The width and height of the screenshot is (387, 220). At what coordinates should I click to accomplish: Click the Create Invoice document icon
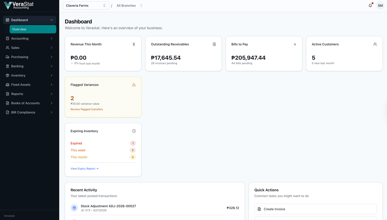click(259, 209)
